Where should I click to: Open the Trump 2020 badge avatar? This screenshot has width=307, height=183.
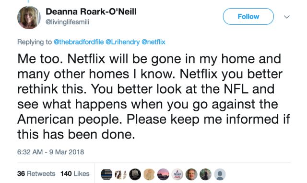(x=177, y=174)
